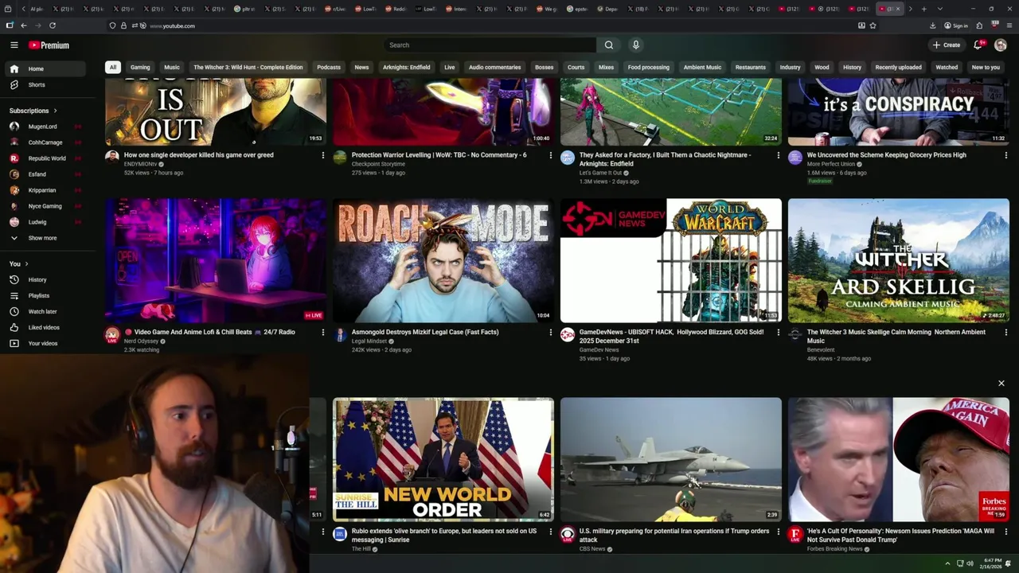
Task: Open options for 'How one single developer' video
Action: coord(322,155)
